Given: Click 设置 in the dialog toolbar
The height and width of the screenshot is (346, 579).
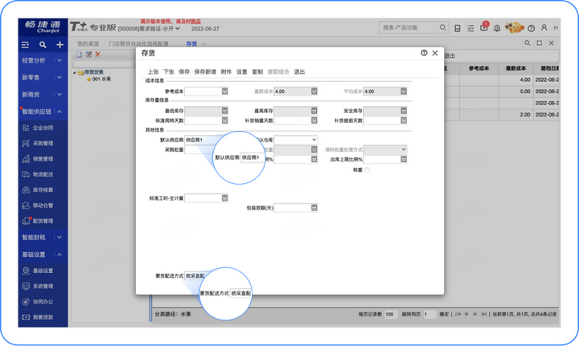Looking at the screenshot, I should 242,72.
